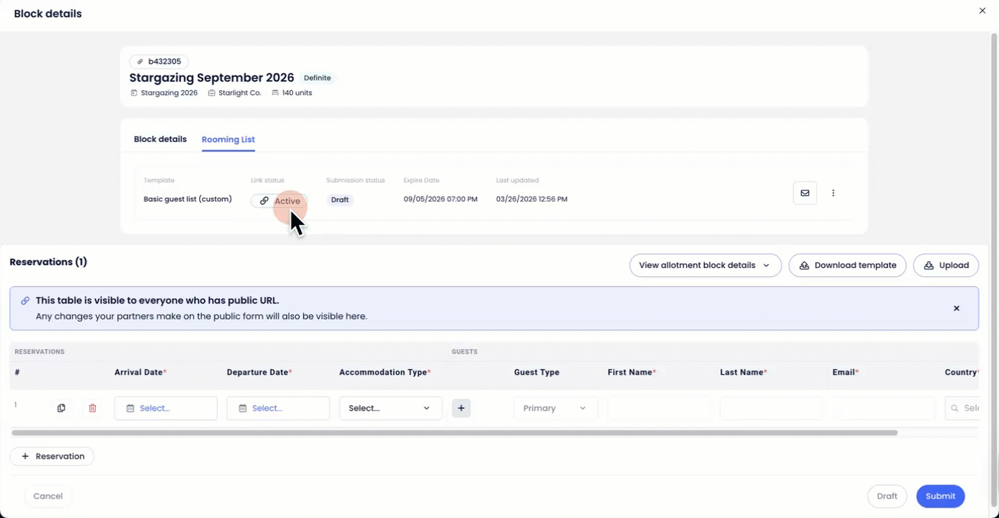Click the envelope email icon button
The width and height of the screenshot is (999, 518).
click(805, 193)
